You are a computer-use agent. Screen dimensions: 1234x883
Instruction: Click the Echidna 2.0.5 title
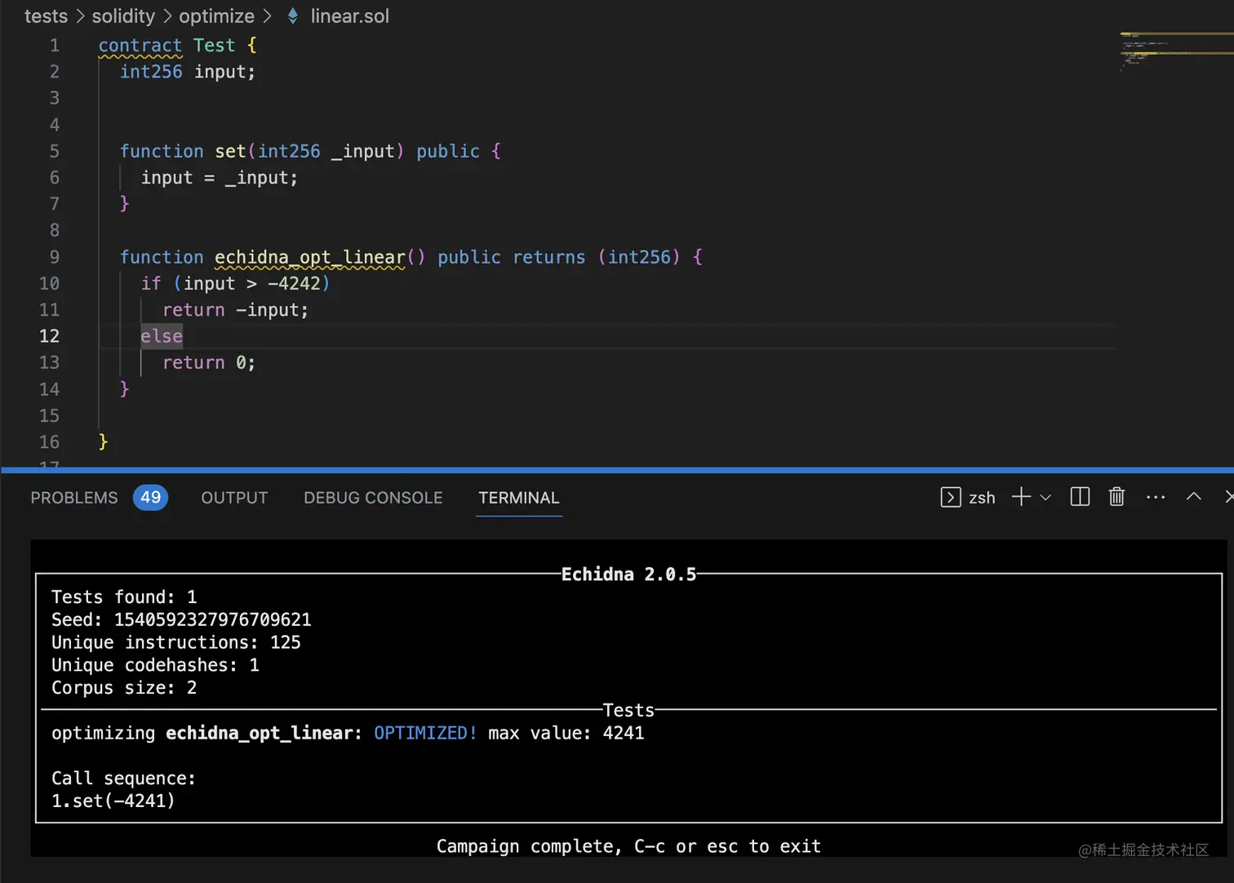coord(628,575)
